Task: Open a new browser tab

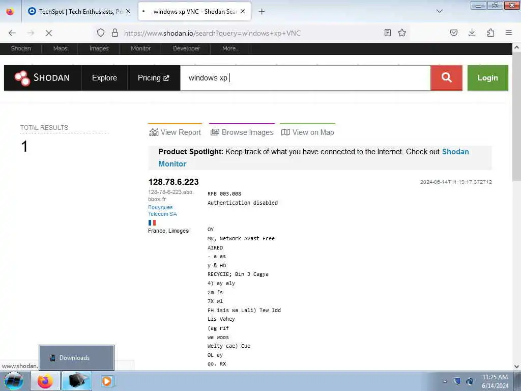Action: click(x=262, y=12)
